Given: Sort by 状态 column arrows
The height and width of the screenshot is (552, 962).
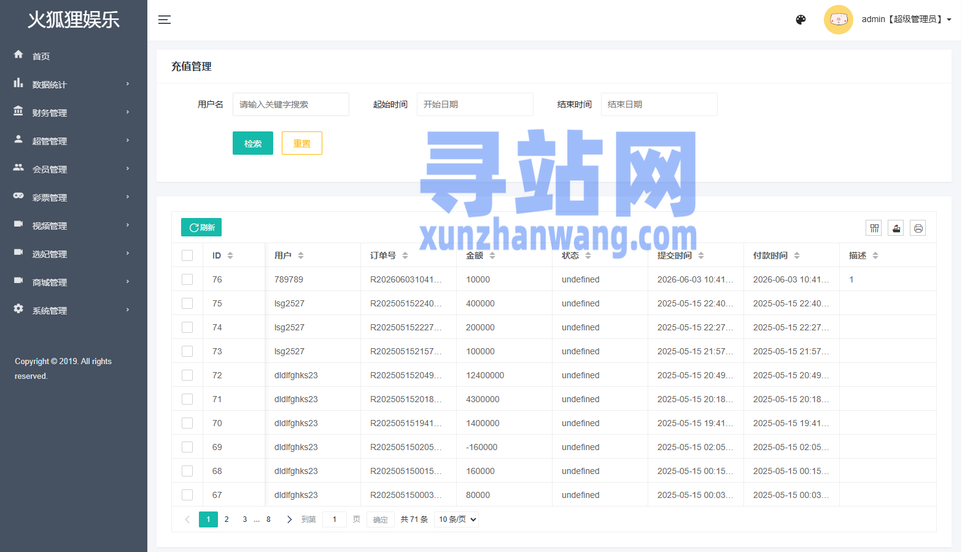Looking at the screenshot, I should click(x=588, y=255).
